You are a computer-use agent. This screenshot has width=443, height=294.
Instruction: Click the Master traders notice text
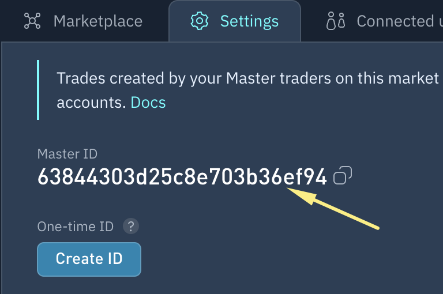(247, 78)
